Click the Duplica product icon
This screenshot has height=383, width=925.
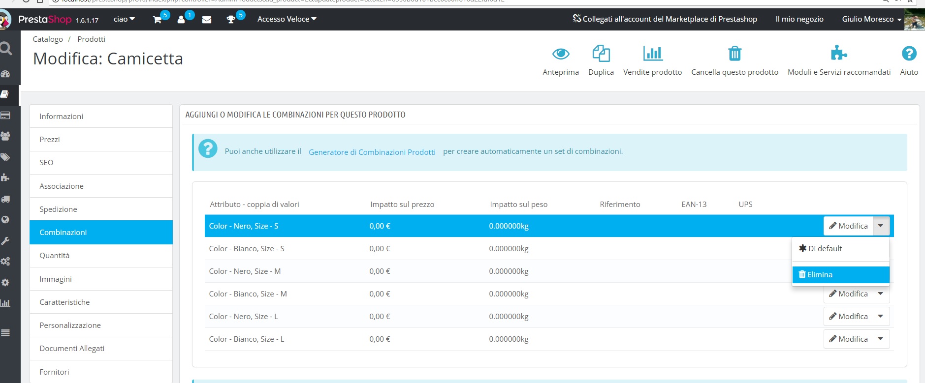(601, 53)
